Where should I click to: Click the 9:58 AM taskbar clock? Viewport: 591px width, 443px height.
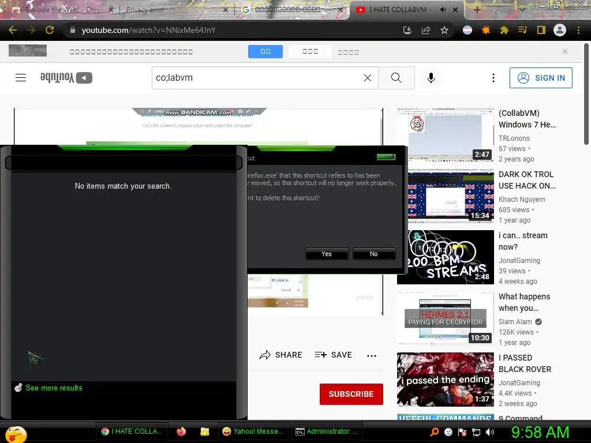(540, 432)
